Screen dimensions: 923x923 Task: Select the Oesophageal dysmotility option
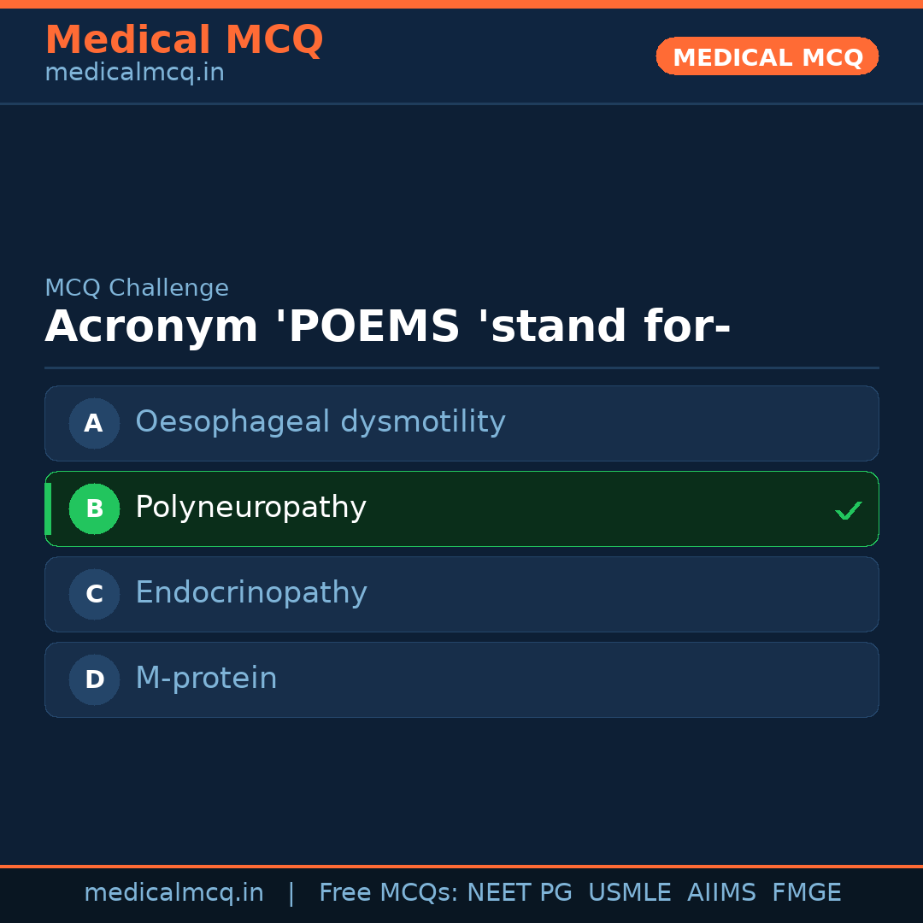[320, 422]
